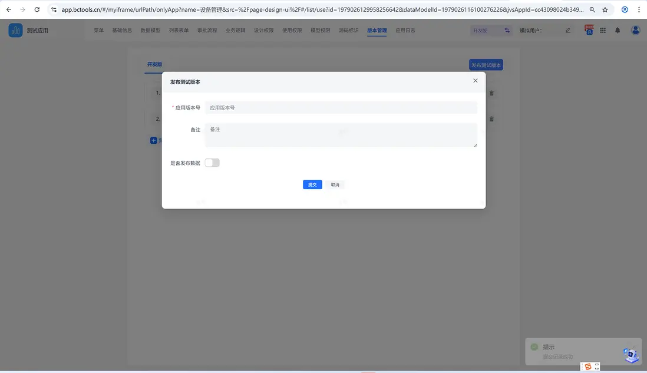Open the site information icon in address bar
This screenshot has height=373, width=647.
[54, 9]
